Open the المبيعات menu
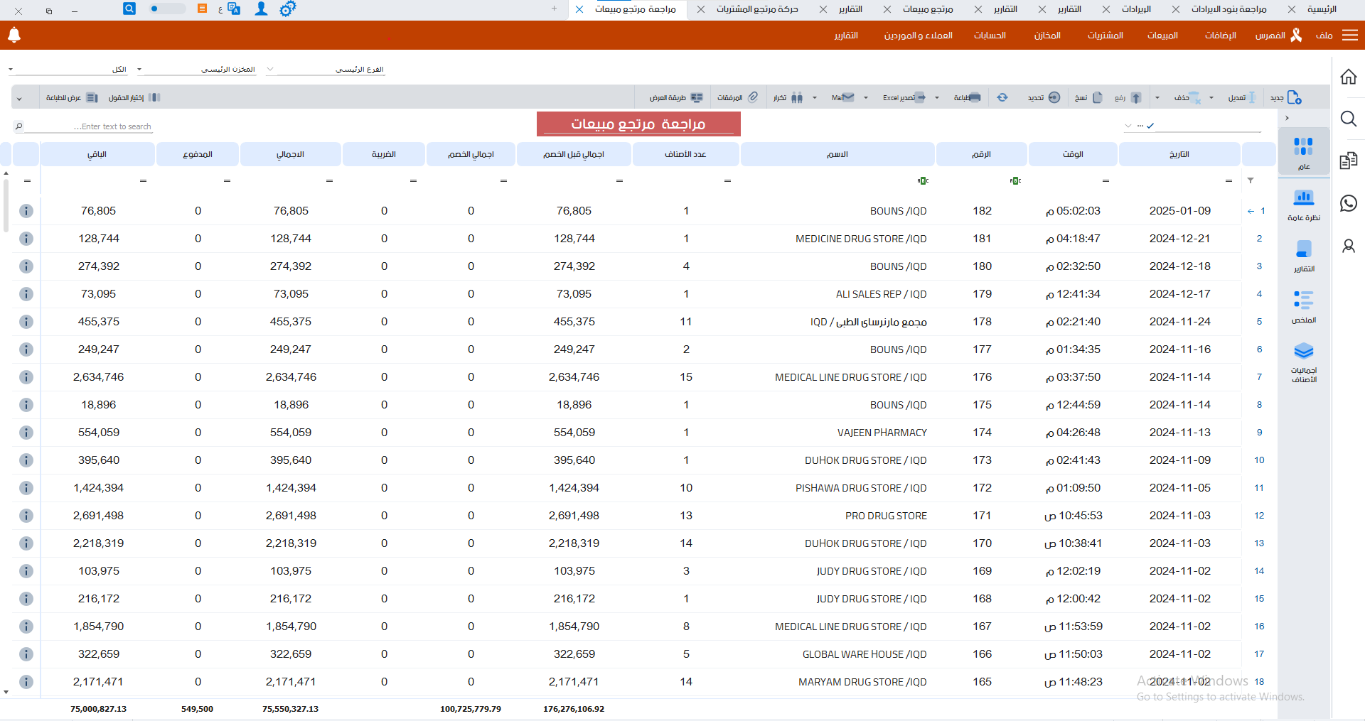Image resolution: width=1365 pixels, height=721 pixels. coord(1162,36)
